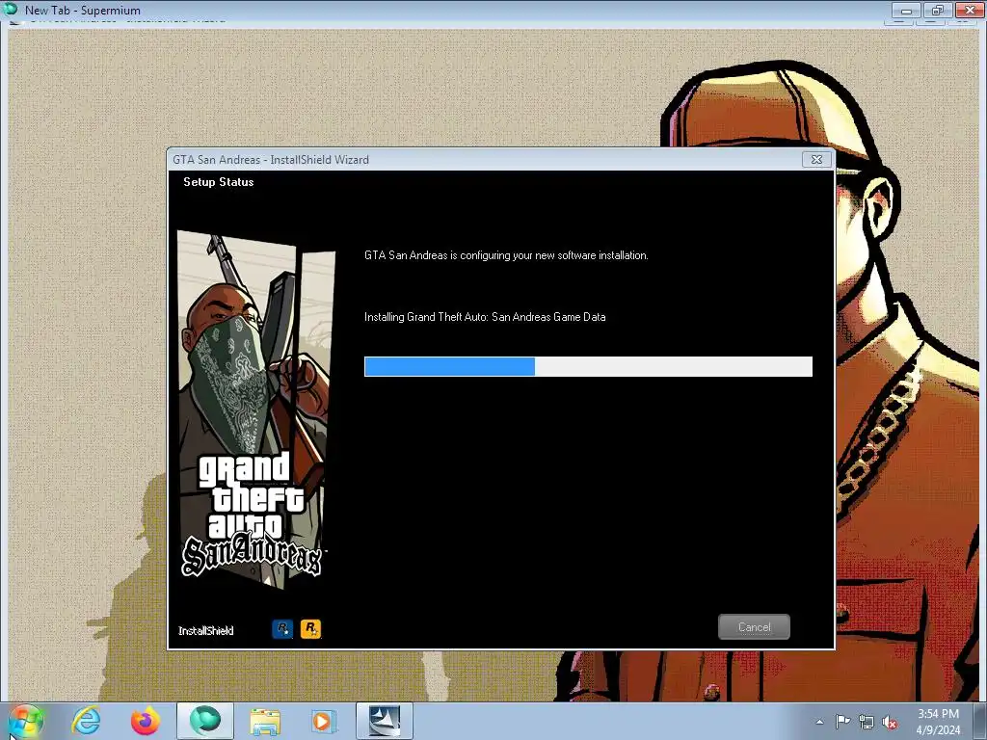
Task: Open the Windows Start menu
Action: 26,721
